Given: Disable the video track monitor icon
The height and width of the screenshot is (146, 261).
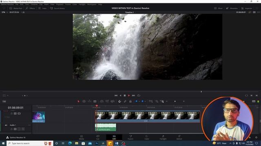Looking at the screenshot, I should 19,114.
